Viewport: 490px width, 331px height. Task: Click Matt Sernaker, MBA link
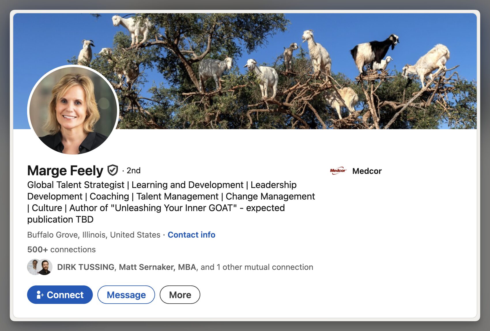(x=157, y=267)
